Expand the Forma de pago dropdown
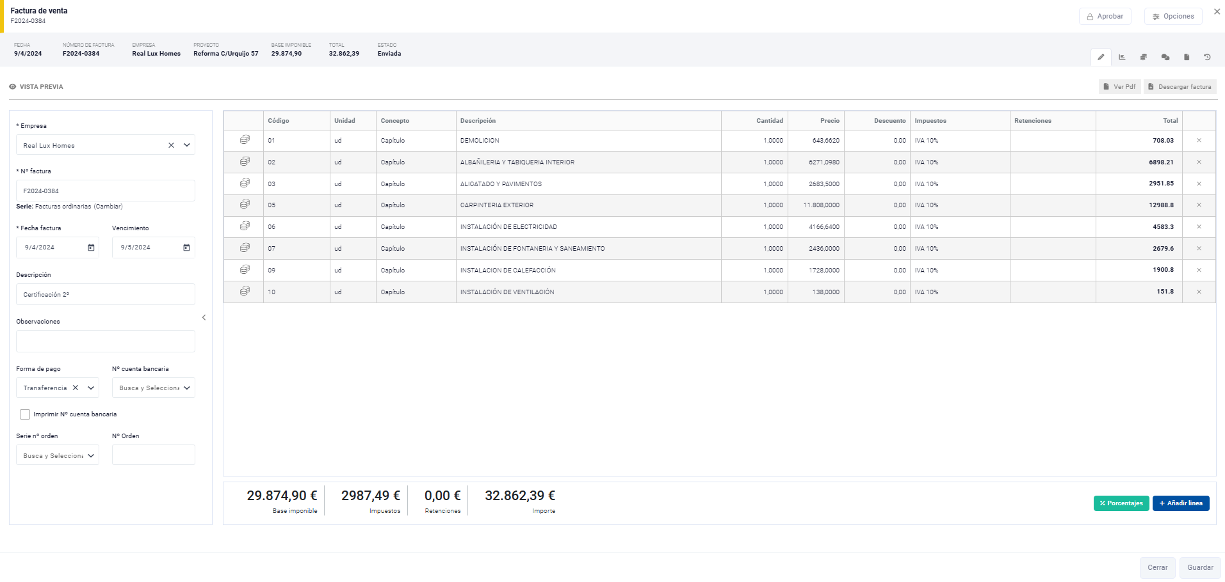The image size is (1225, 582). [91, 388]
